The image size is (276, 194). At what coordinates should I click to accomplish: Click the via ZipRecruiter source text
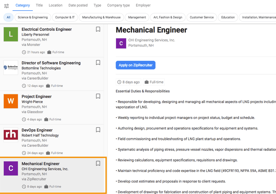(x=34, y=179)
